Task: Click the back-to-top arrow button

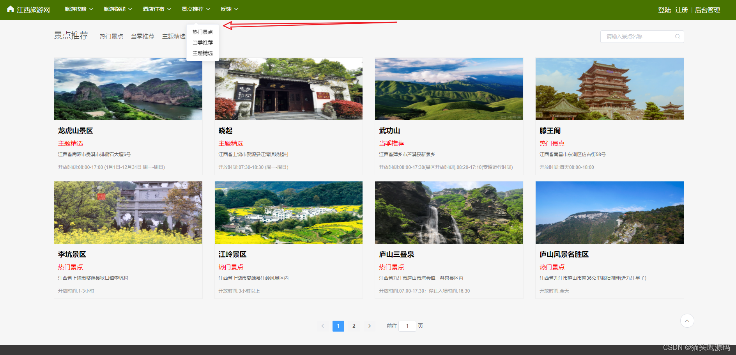Action: [687, 321]
